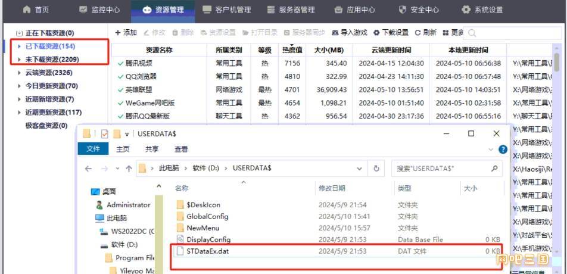The image size is (567, 274).
Task: Sort by 资源名称 column header
Action: (159, 50)
